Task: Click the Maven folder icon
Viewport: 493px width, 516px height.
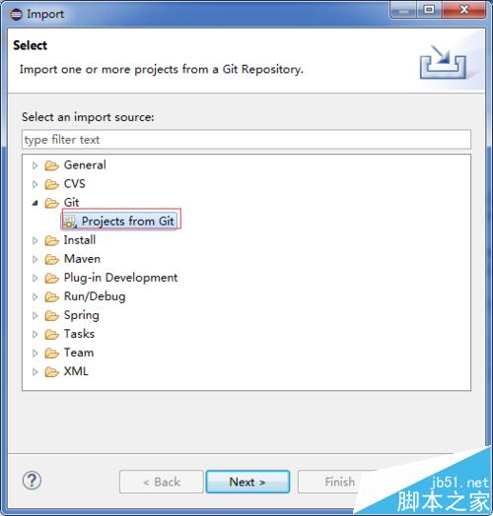Action: 51,259
